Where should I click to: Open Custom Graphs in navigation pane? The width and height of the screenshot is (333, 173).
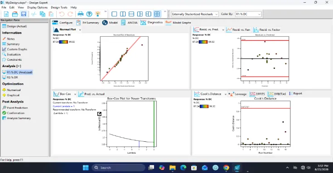[x=14, y=49]
